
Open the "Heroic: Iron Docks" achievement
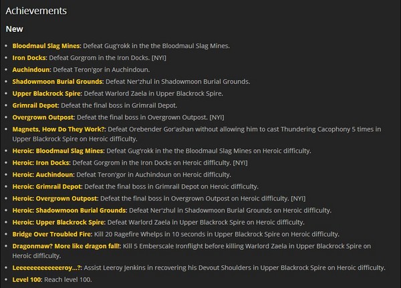pos(42,163)
